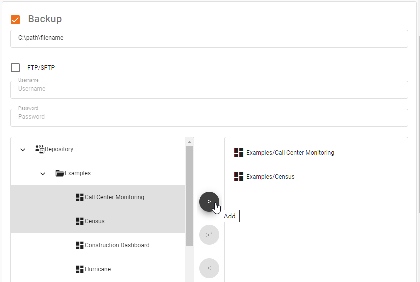Click the backup path input field
The width and height of the screenshot is (420, 282).
[209, 39]
